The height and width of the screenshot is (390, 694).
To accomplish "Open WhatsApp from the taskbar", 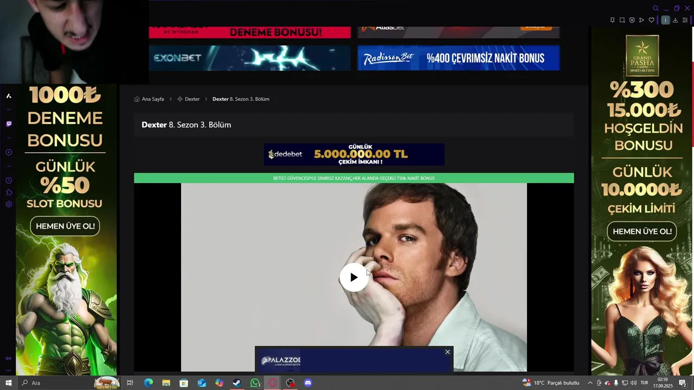I will pyautogui.click(x=255, y=383).
